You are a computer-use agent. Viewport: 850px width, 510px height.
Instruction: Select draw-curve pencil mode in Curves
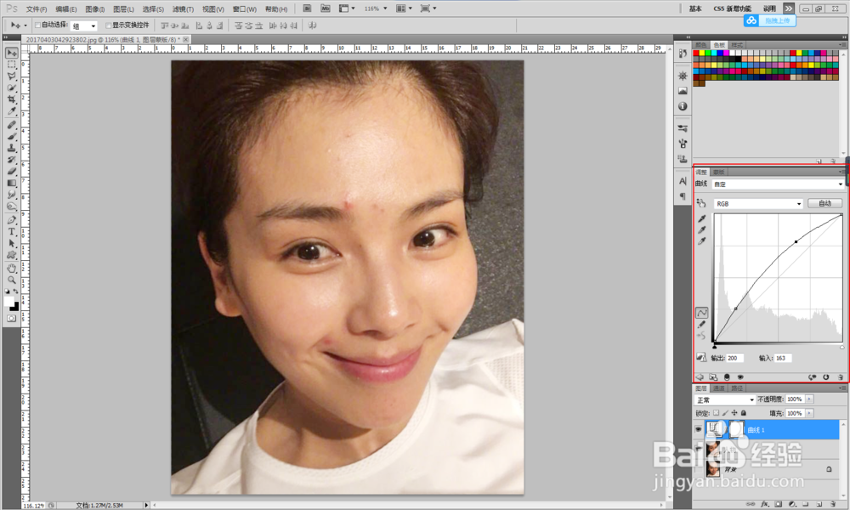pos(701,324)
